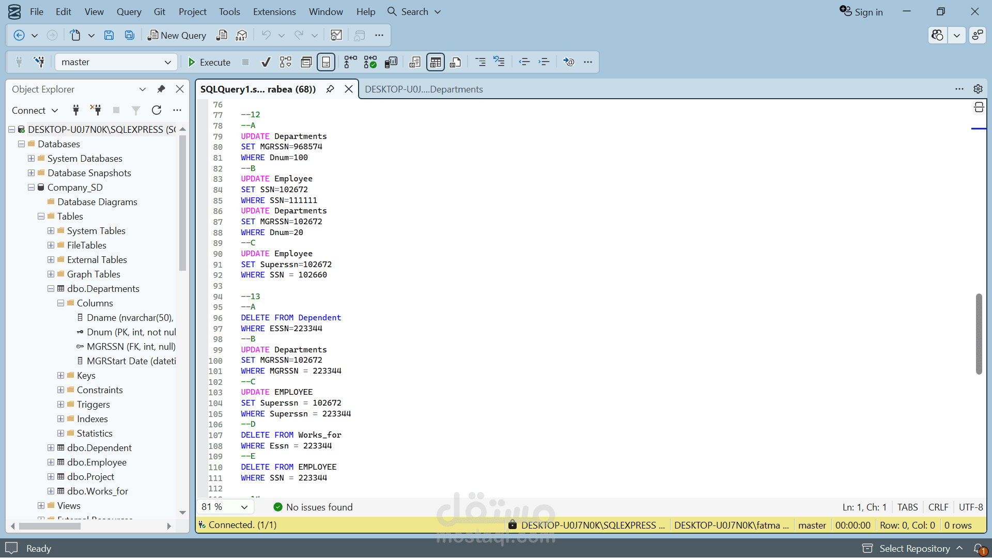992x558 pixels.
Task: Increase indent of selected lines
Action: pos(544,62)
